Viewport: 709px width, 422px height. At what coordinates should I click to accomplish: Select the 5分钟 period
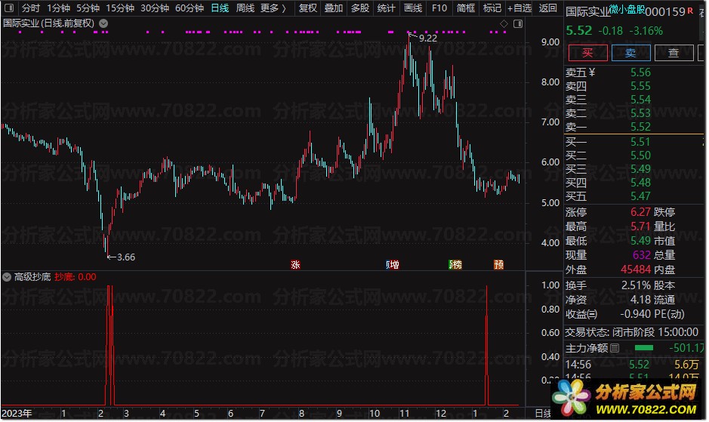pyautogui.click(x=88, y=8)
